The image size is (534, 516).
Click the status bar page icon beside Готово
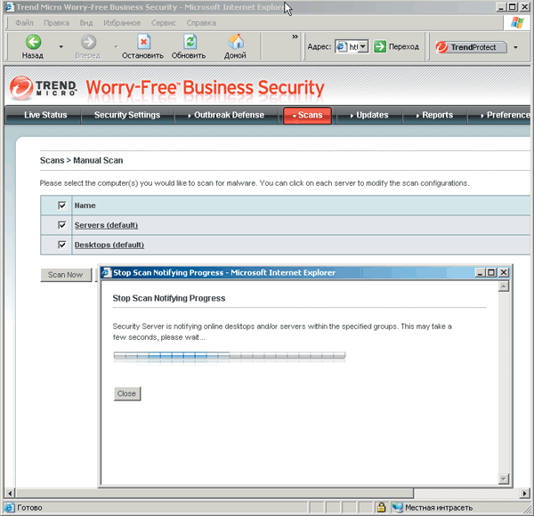9,507
